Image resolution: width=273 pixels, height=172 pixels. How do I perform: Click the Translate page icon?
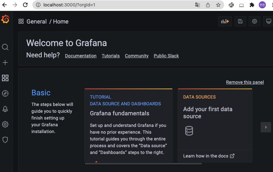(x=198, y=5)
